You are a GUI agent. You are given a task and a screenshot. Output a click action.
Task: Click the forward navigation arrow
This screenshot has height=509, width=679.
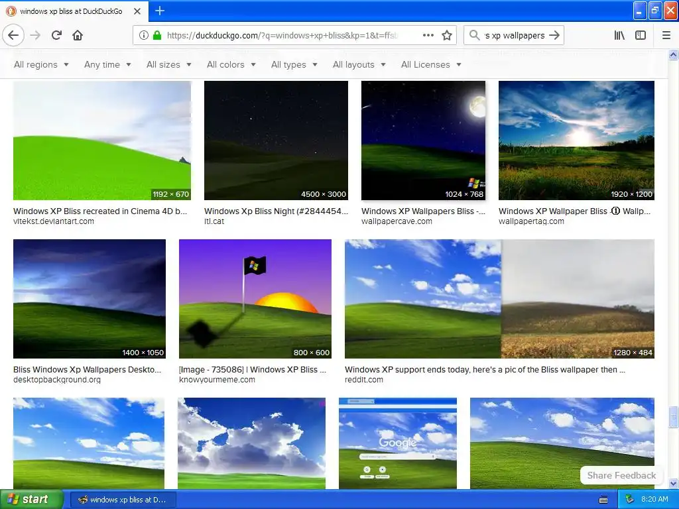[36, 35]
